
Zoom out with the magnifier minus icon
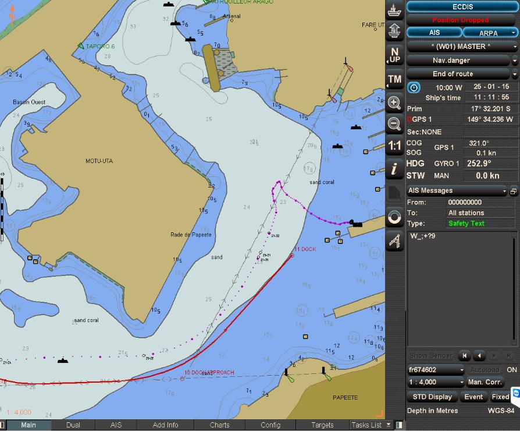point(395,123)
